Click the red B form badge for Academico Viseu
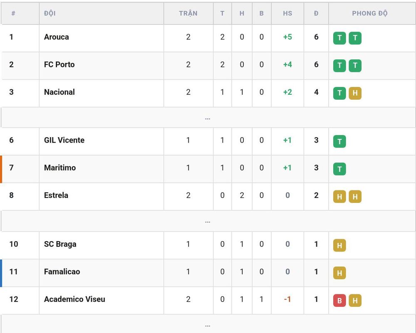 [339, 301]
